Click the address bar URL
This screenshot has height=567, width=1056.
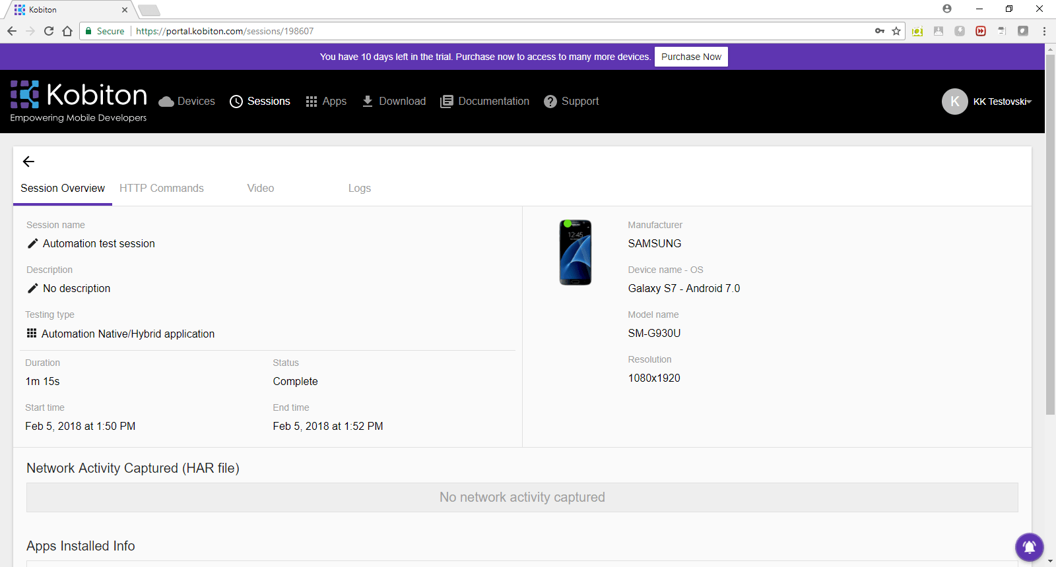pos(225,31)
